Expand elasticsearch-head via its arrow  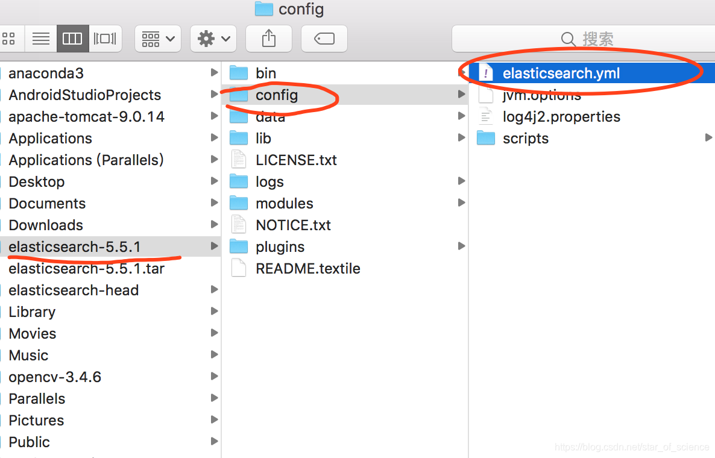pyautogui.click(x=214, y=289)
